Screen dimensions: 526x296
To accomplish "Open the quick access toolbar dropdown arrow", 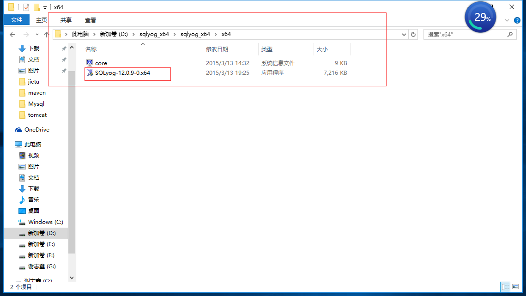I will pos(45,7).
